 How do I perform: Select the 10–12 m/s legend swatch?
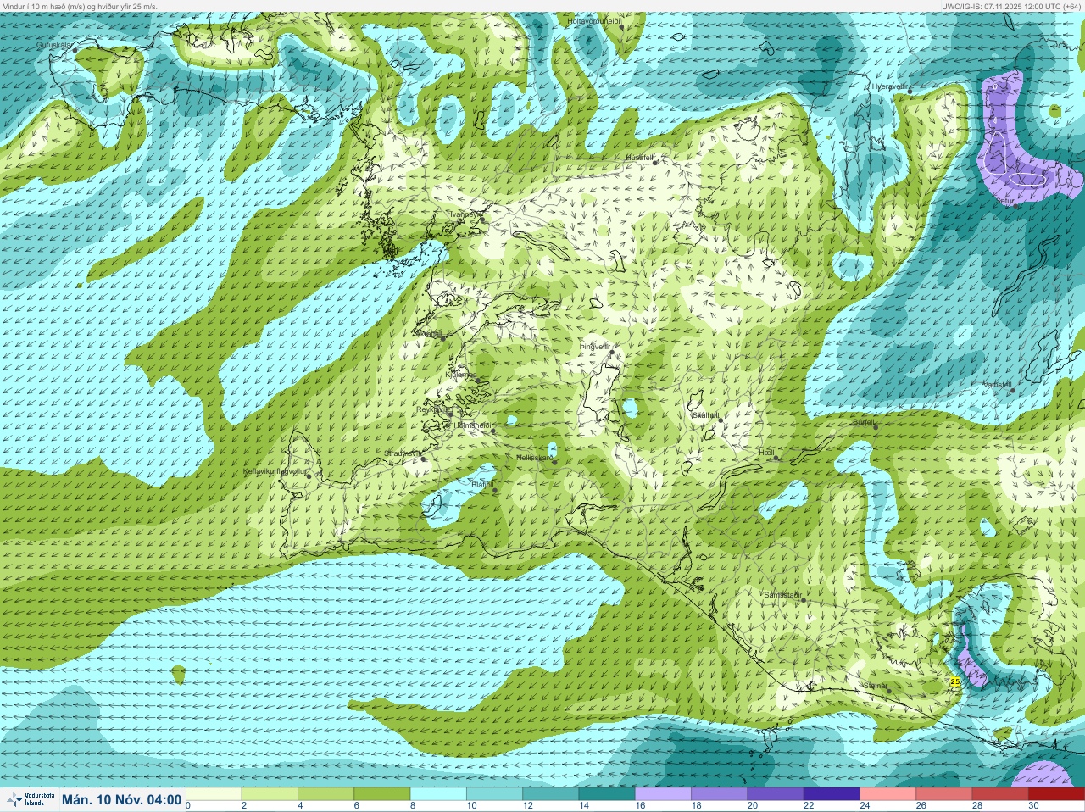(x=494, y=794)
